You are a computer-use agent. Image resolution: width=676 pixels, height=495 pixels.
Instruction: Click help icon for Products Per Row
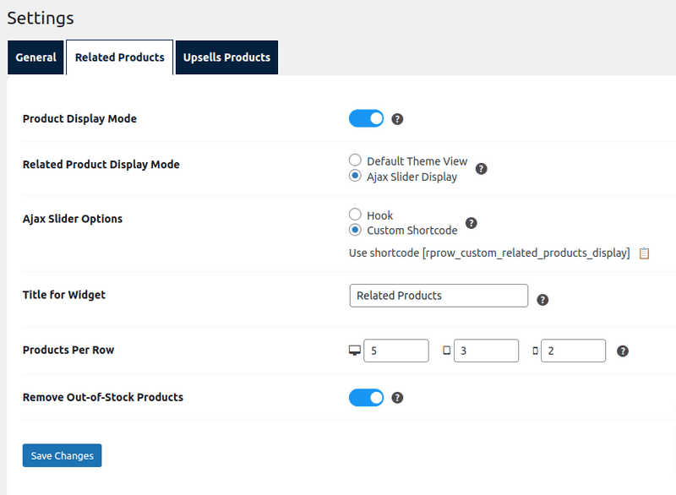622,351
